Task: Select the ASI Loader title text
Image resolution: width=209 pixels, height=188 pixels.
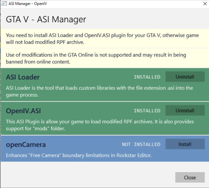Action: click(23, 77)
